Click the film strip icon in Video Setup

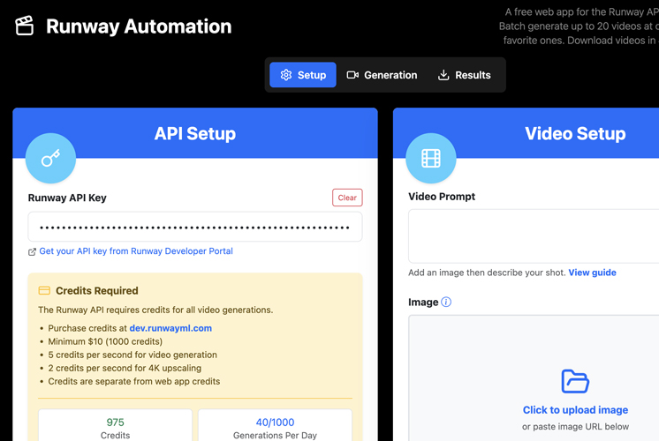click(430, 159)
